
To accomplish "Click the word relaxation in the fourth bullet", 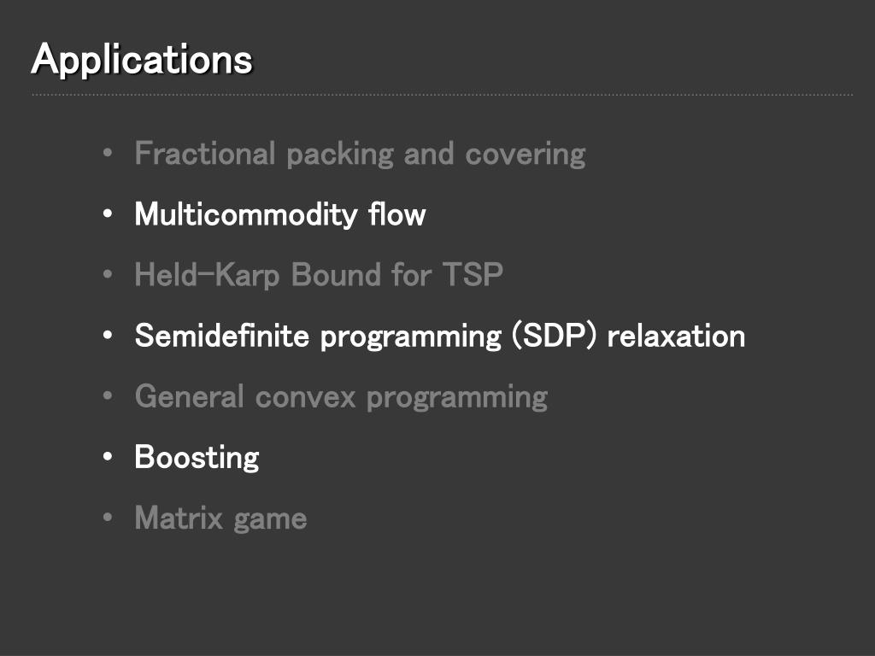I will pyautogui.click(x=677, y=336).
